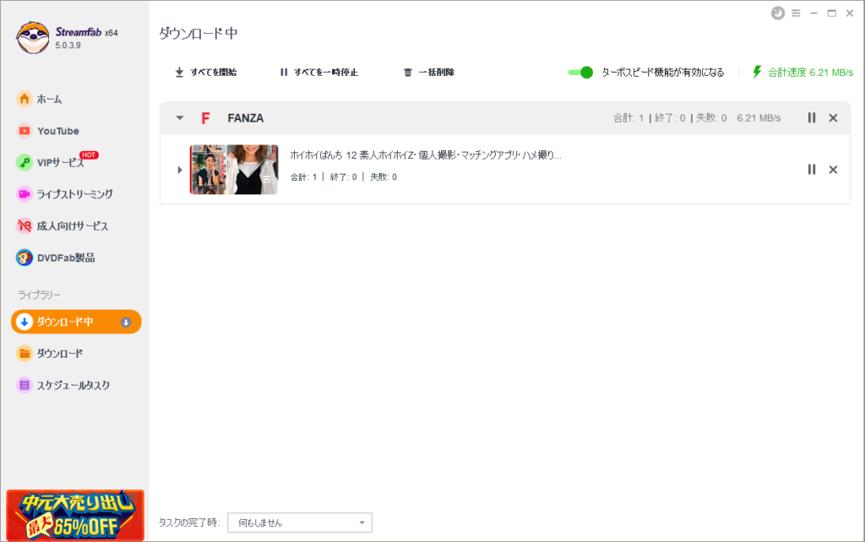Toggle the turbo speed switch
865x542 pixels.
pyautogui.click(x=580, y=73)
